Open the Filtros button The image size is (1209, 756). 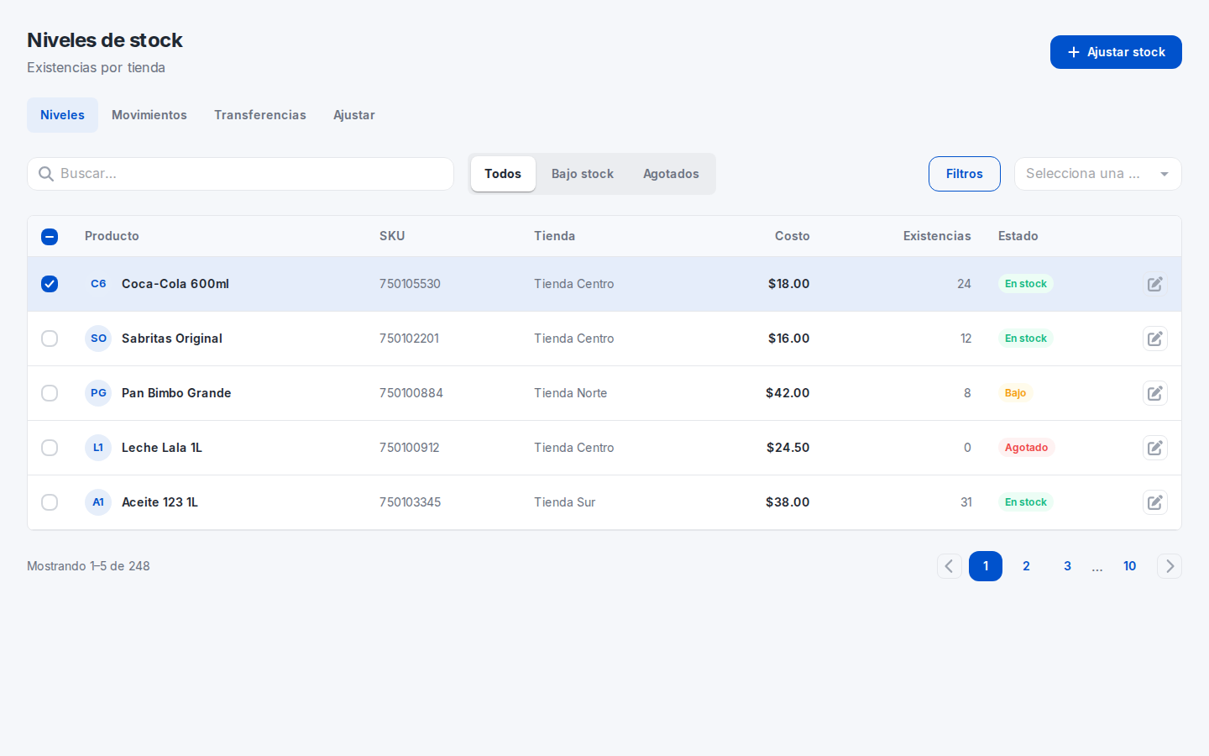965,174
